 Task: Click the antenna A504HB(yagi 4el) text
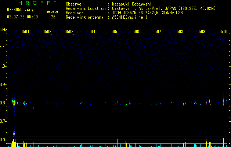point(130,17)
